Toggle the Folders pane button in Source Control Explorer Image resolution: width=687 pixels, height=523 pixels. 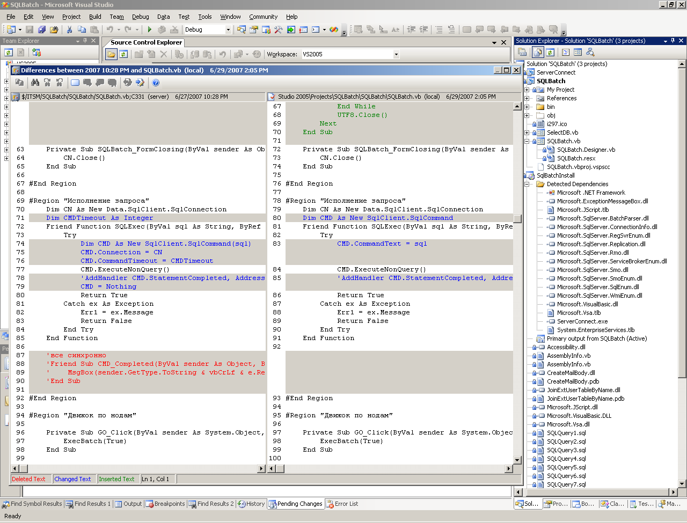111,54
